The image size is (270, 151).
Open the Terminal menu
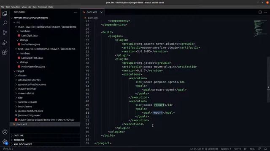click(x=42, y=7)
